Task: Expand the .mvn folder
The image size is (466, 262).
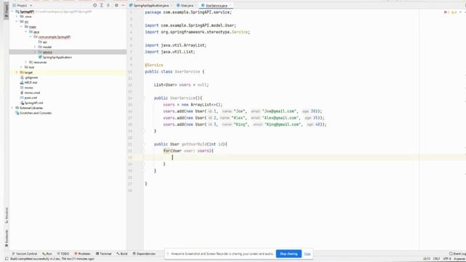Action: [17, 17]
